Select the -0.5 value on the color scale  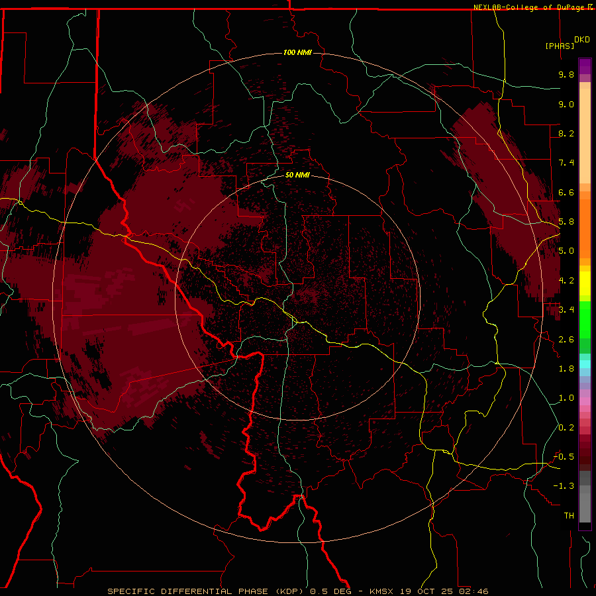pos(564,457)
